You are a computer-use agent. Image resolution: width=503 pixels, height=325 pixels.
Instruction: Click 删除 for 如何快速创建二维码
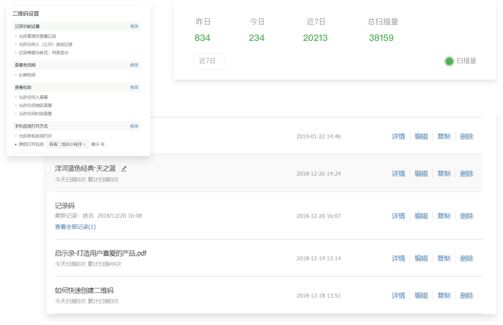tap(467, 296)
